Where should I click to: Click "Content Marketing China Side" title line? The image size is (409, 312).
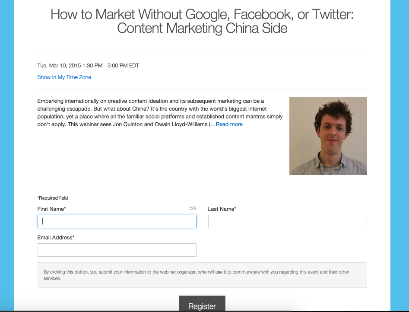[202, 28]
